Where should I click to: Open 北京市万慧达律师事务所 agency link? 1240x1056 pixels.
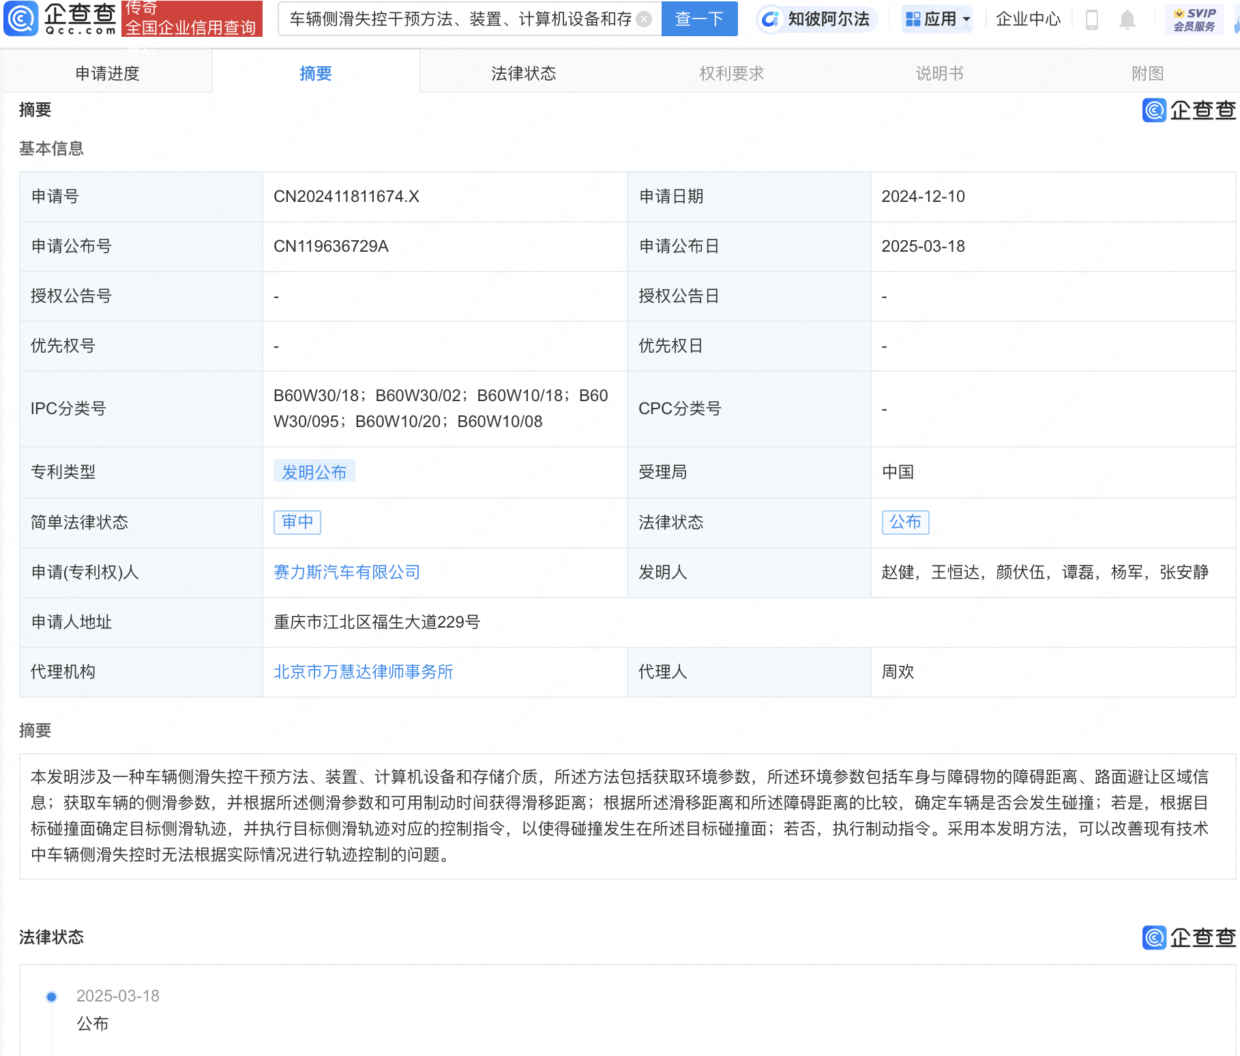click(x=363, y=672)
